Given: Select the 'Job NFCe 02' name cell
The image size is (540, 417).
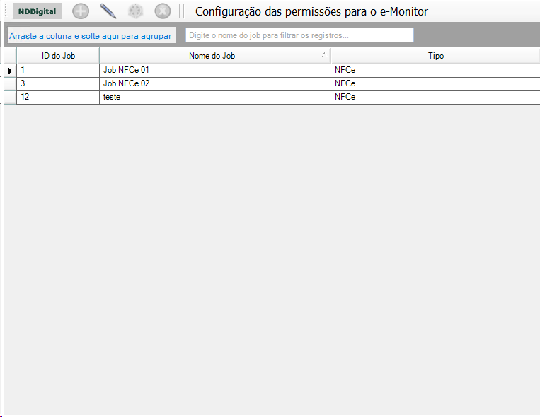Looking at the screenshot, I should click(x=215, y=84).
